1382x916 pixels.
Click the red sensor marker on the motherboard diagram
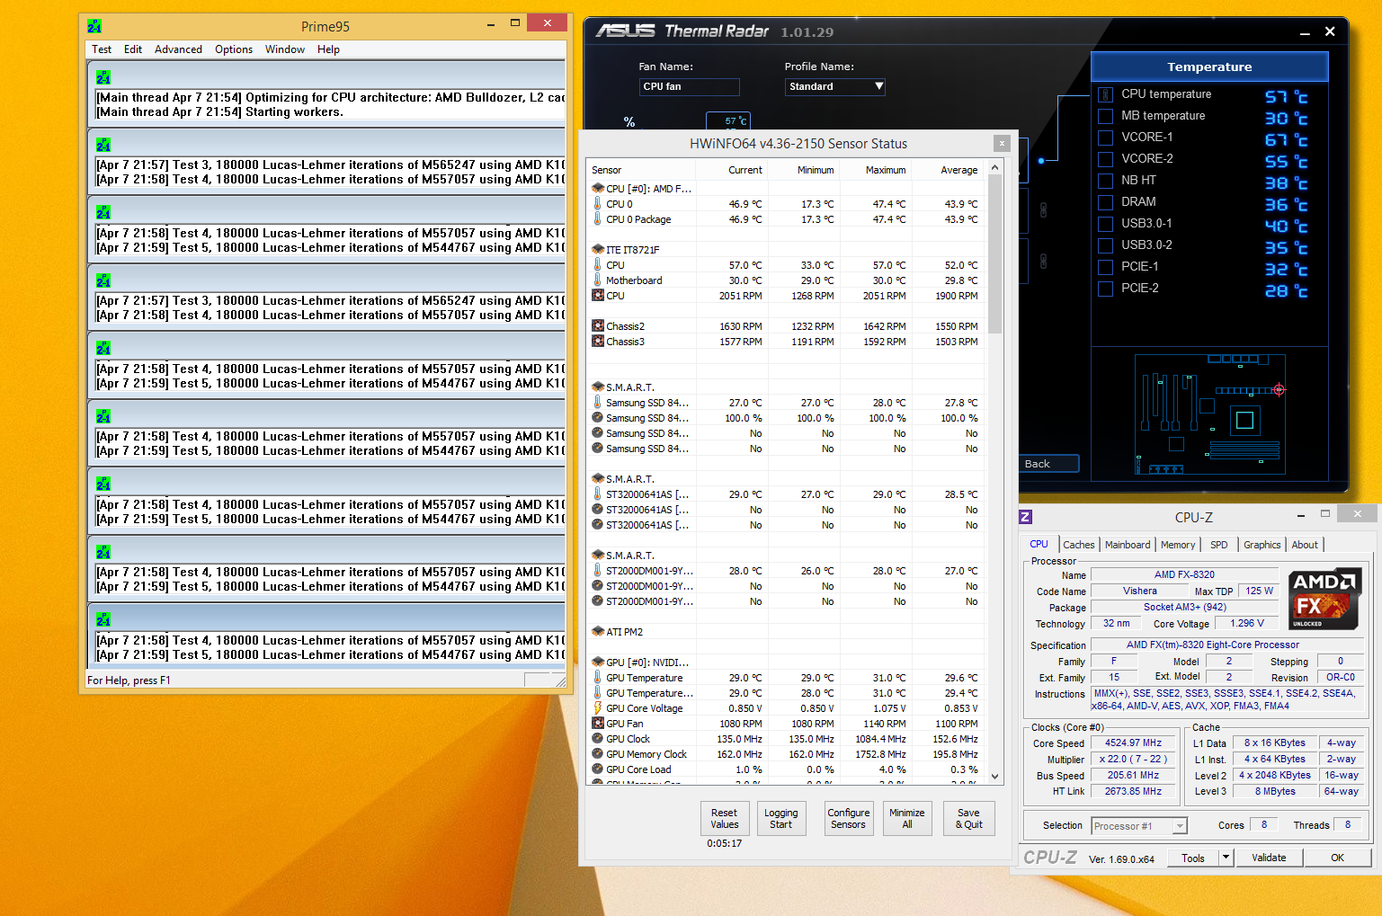point(1279,389)
